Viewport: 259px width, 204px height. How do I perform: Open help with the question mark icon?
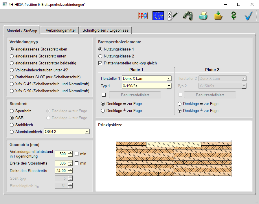click(234, 16)
